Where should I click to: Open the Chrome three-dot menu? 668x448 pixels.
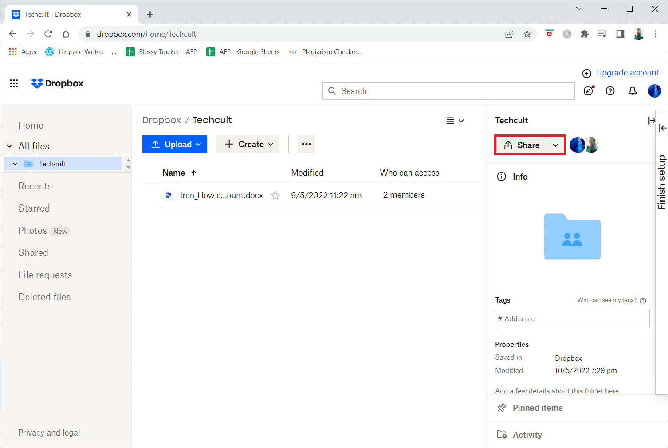pyautogui.click(x=656, y=34)
